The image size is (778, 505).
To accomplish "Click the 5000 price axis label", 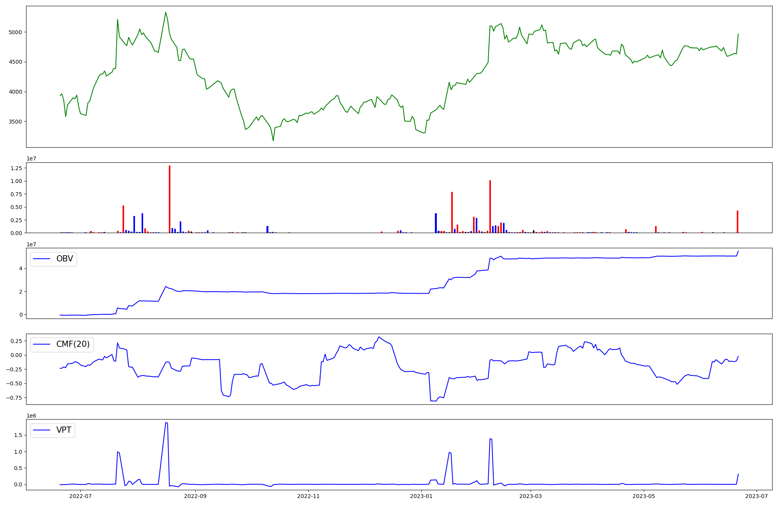I will 15,32.
